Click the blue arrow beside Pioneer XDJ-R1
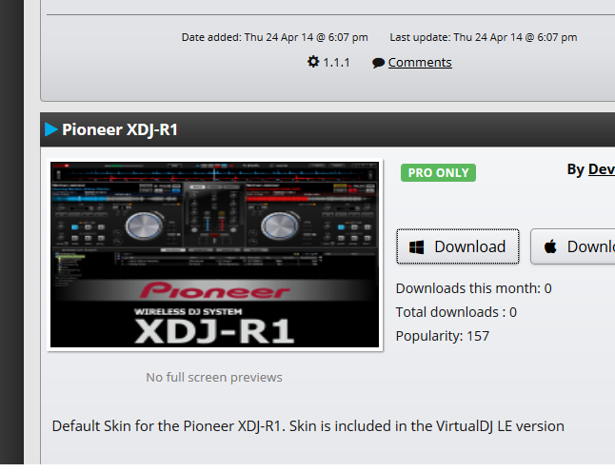Screen dimensions: 615x472 coord(51,129)
